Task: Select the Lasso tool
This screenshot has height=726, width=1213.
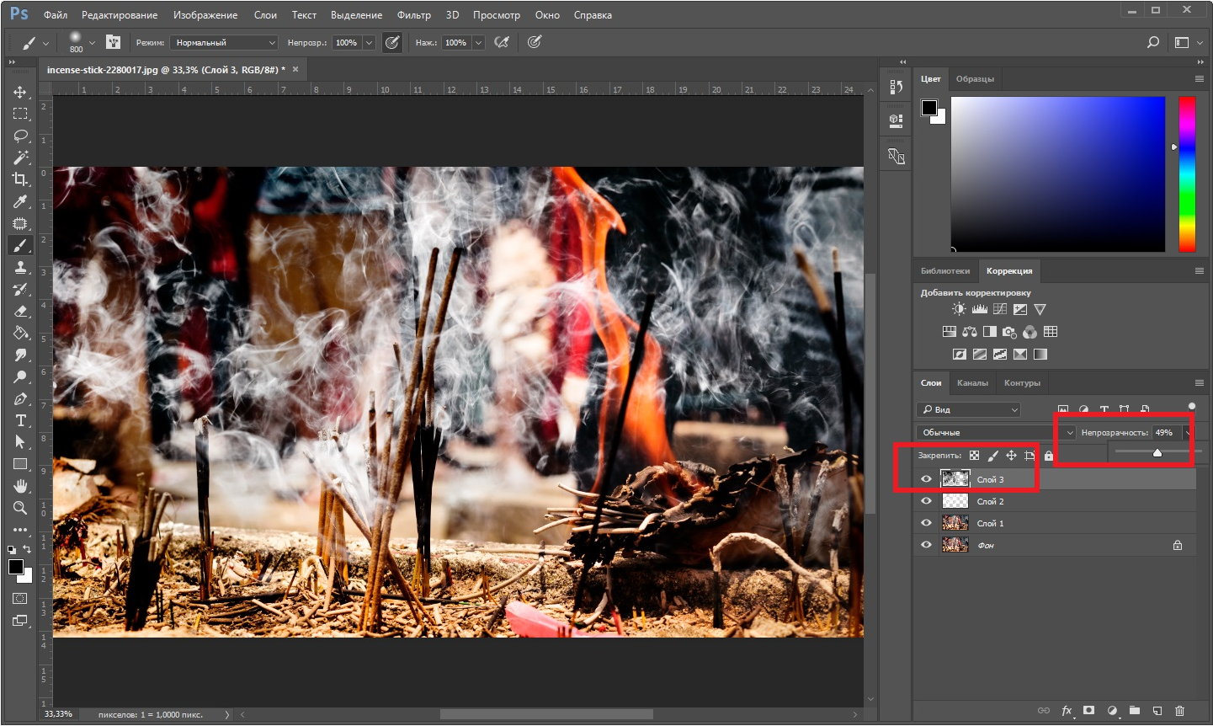Action: coord(20,136)
